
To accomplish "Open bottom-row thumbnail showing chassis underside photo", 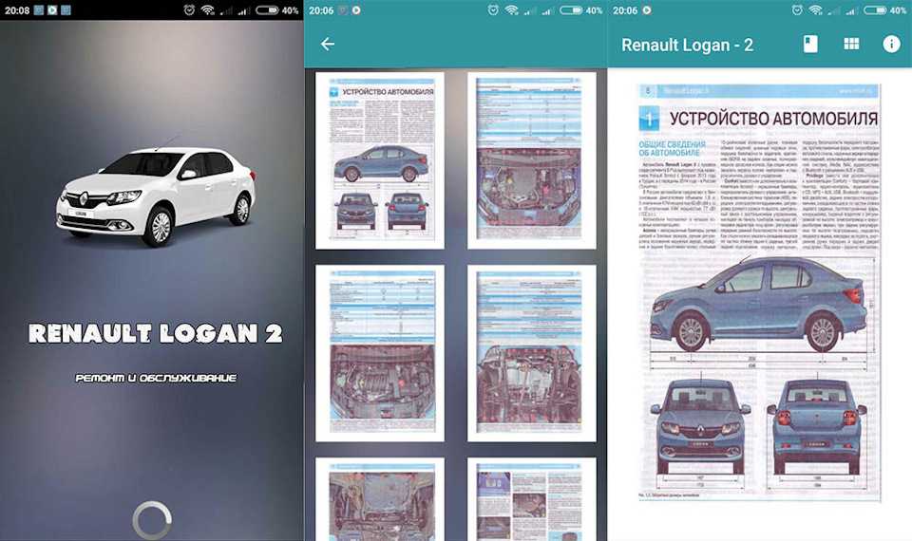I will pos(380,499).
